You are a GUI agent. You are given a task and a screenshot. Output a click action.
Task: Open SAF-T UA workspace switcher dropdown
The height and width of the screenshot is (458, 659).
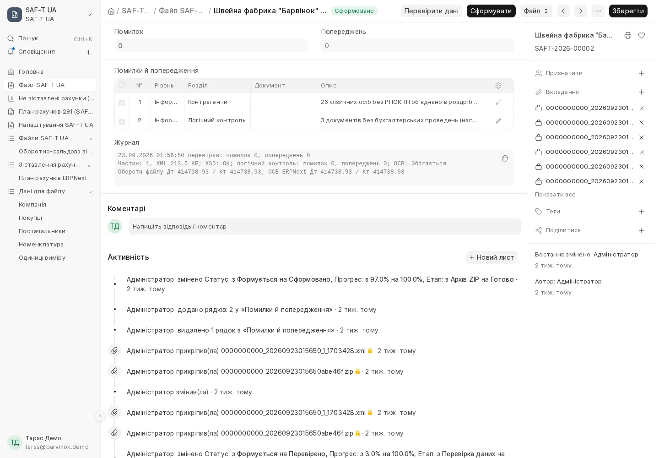[50, 14]
